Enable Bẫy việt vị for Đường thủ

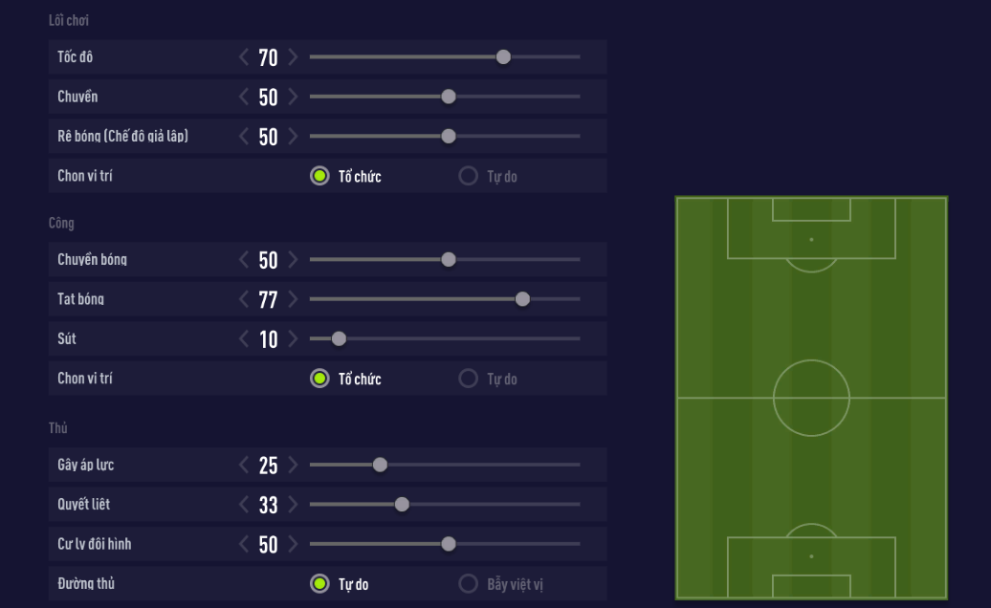point(469,583)
